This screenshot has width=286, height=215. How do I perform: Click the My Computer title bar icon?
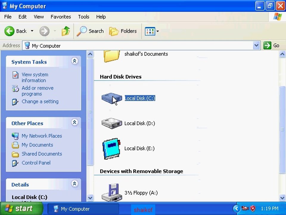(x=5, y=6)
